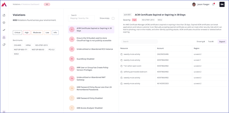Open the filter button next to breadcrumb
Image resolution: width=229 pixels, height=113 pixels.
click(47, 4)
